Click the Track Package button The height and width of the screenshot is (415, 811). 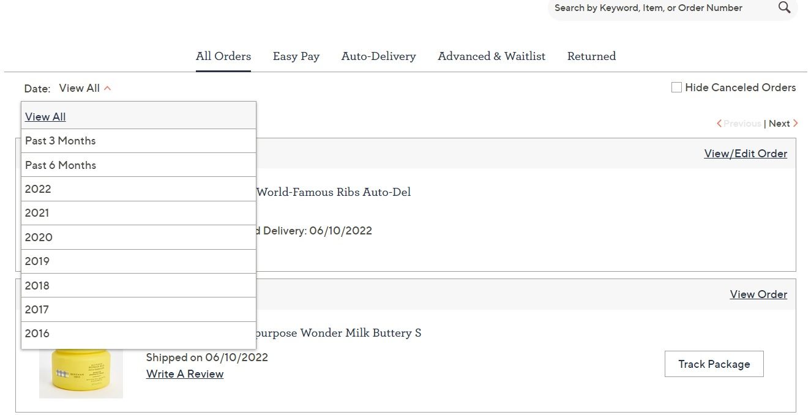coord(714,364)
